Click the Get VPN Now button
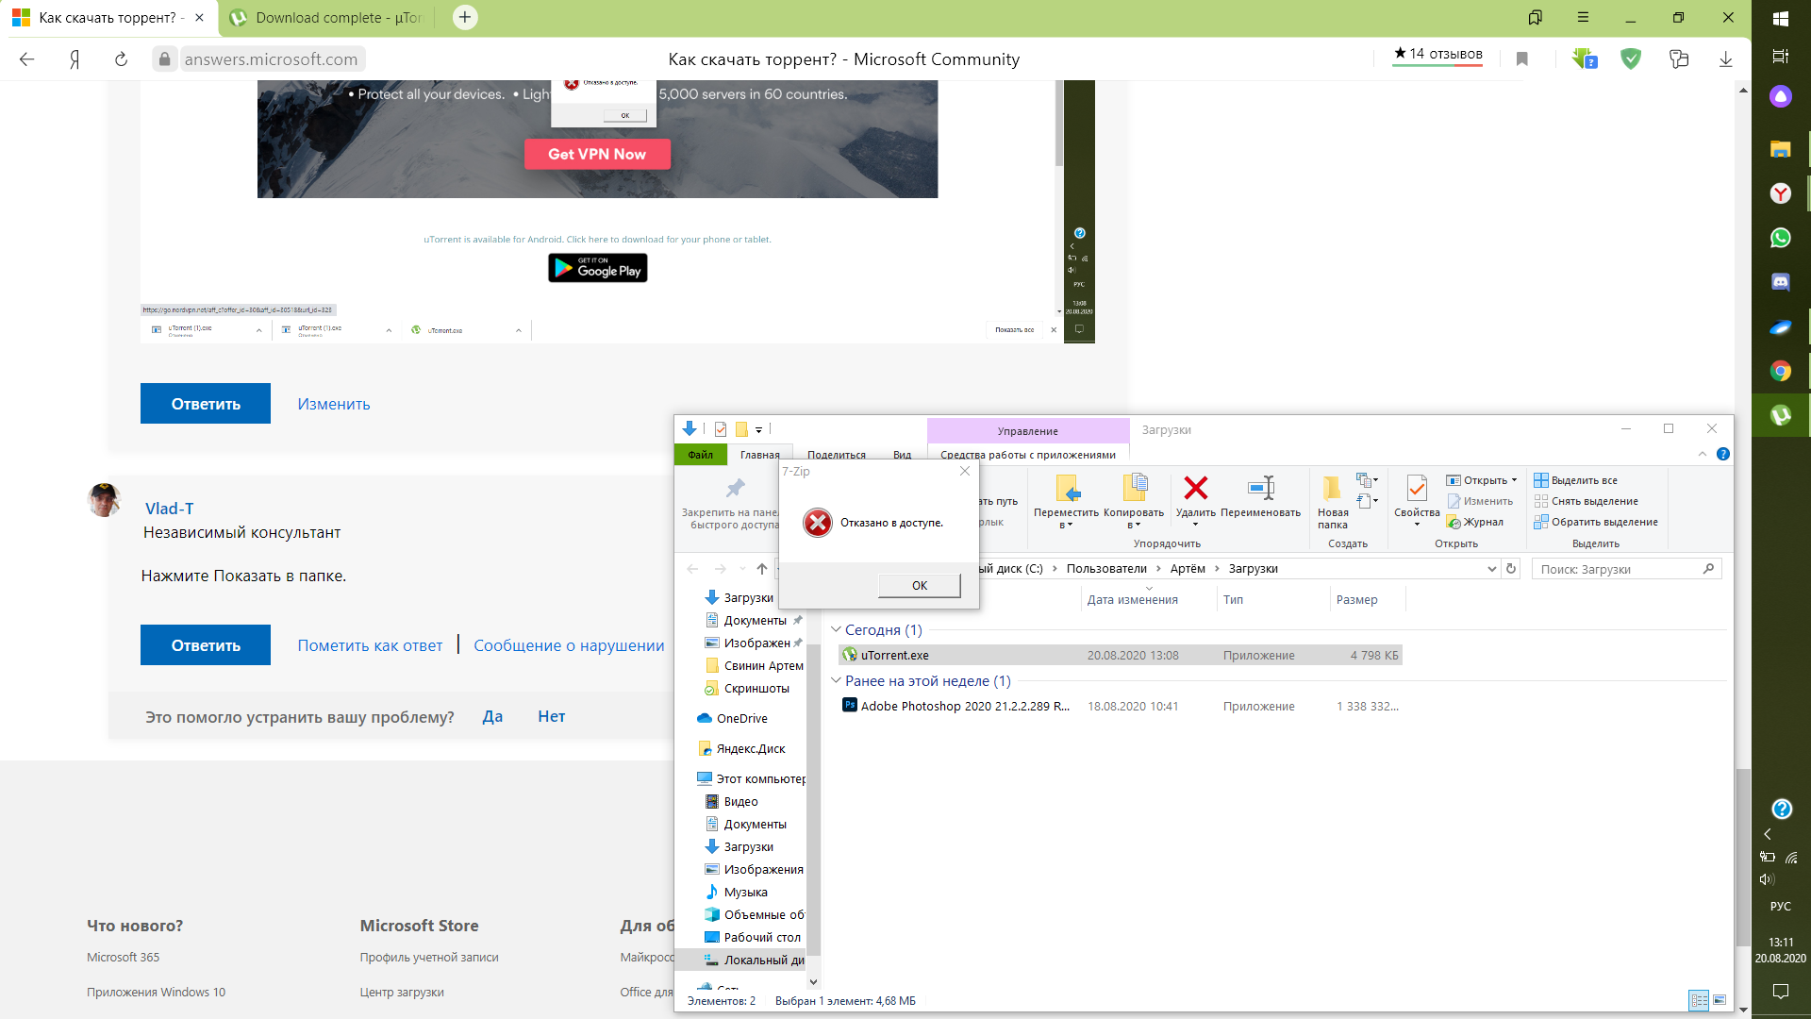The height and width of the screenshot is (1019, 1811). coord(597,154)
